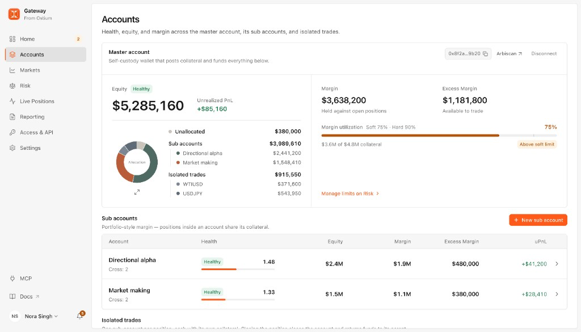Open the Directional alpha row chevron
The height and width of the screenshot is (332, 581).
[557, 264]
